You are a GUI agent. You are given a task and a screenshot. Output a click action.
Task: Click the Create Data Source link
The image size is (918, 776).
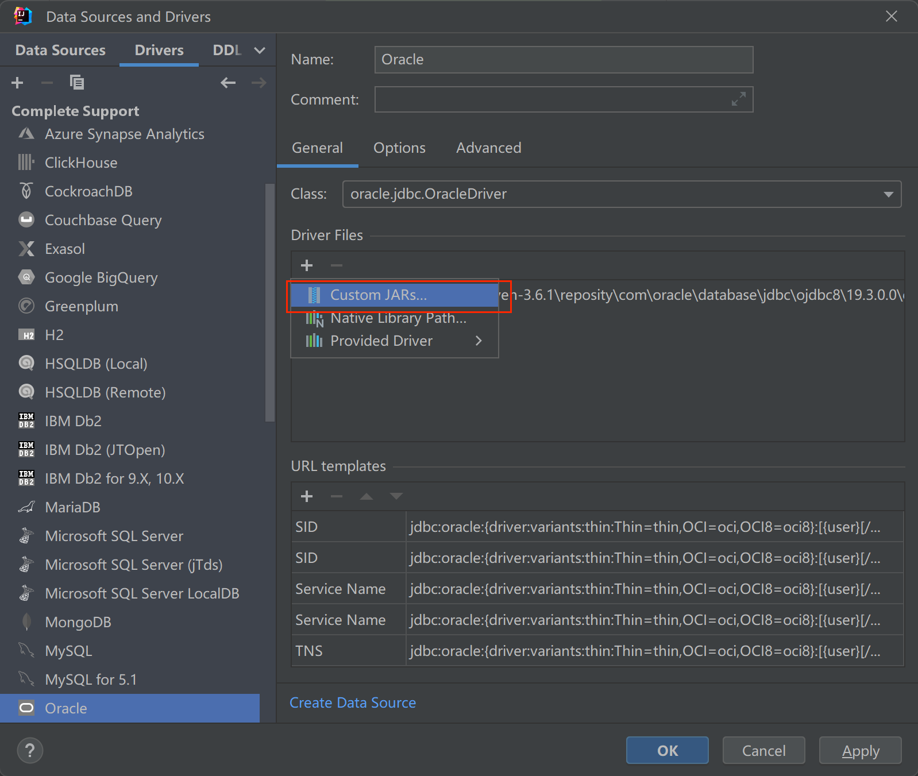(353, 702)
